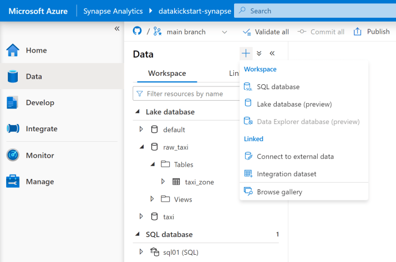Click the expand all double-chevron icon
396x262 pixels.
(x=259, y=54)
